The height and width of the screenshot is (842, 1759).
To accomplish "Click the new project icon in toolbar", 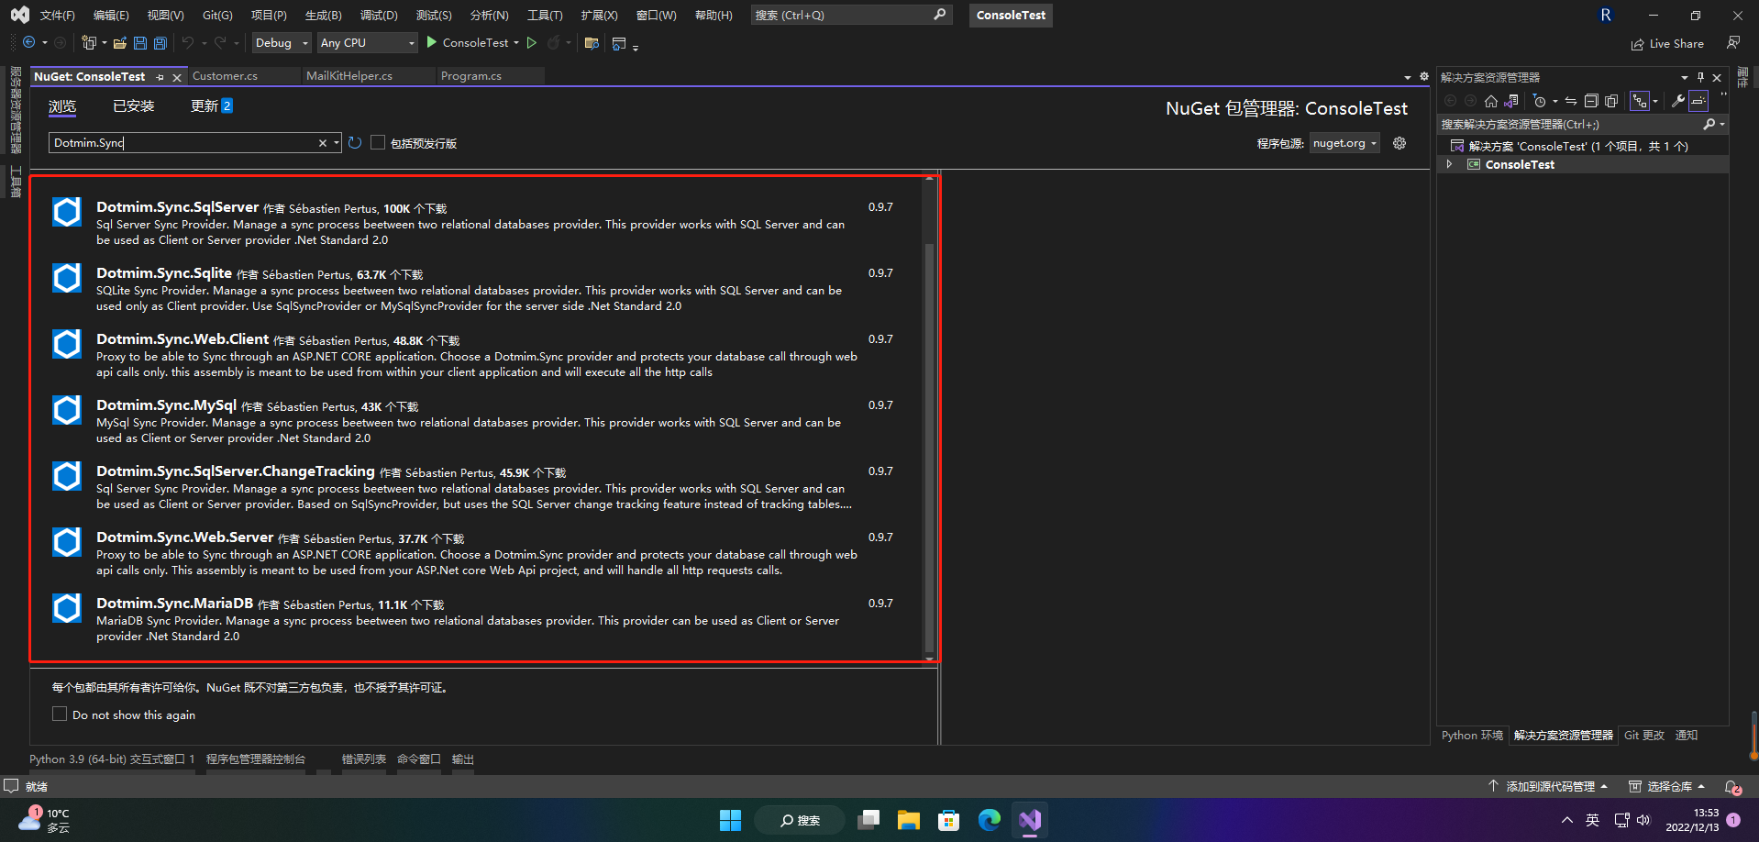I will (x=88, y=42).
